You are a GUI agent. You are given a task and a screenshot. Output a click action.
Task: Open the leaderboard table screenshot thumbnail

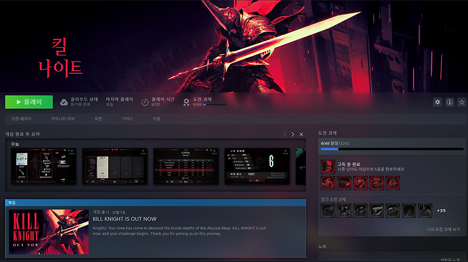(x=186, y=166)
